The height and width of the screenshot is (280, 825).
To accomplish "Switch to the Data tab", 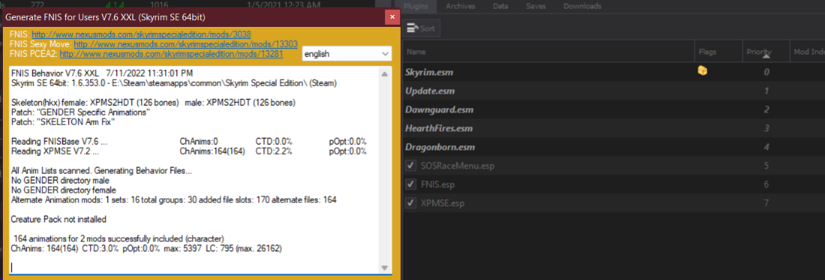I will pyautogui.click(x=501, y=6).
